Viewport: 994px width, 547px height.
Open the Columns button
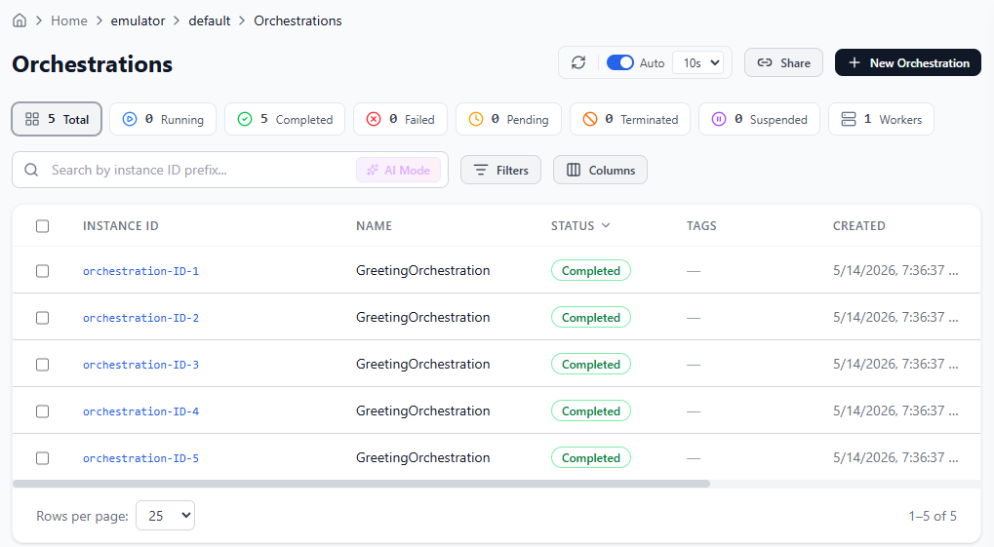click(x=600, y=170)
